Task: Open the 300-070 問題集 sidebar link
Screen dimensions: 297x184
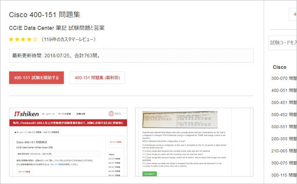Action: (x=284, y=78)
